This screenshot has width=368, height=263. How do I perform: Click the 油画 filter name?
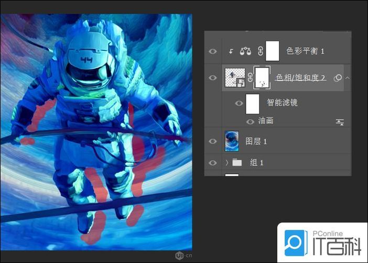click(266, 121)
